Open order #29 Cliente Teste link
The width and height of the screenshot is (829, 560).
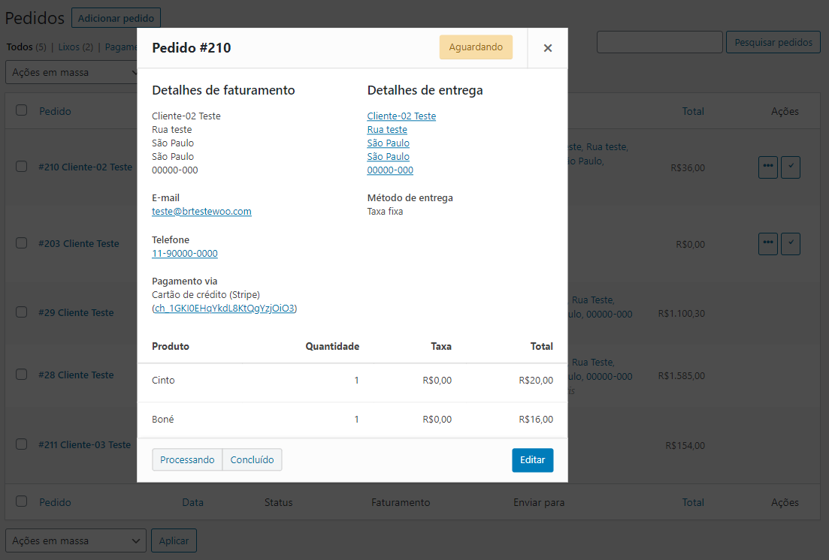point(76,313)
